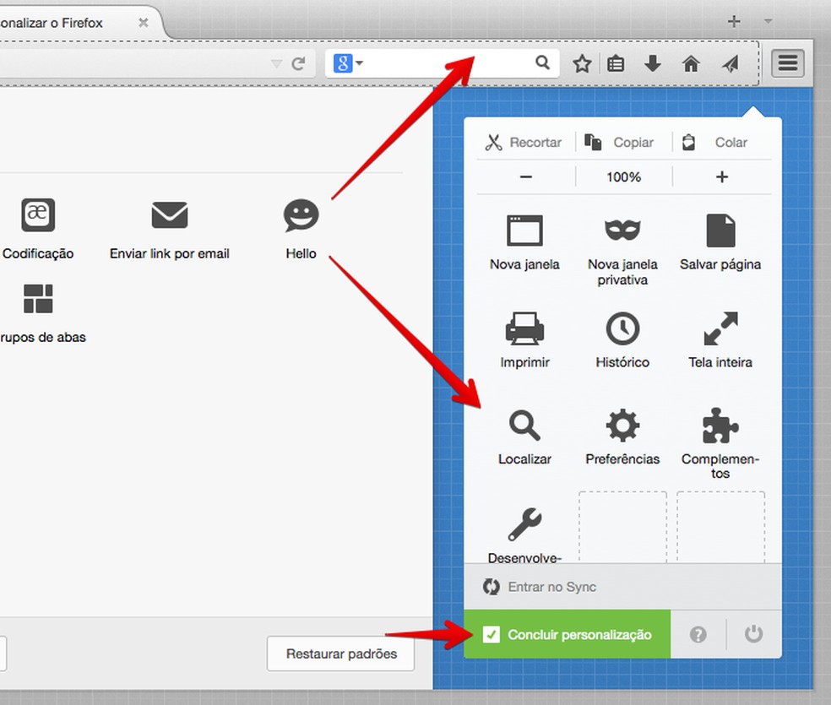831x705 pixels.
Task: Open the search engine dropdown arrow
Action: 360,63
